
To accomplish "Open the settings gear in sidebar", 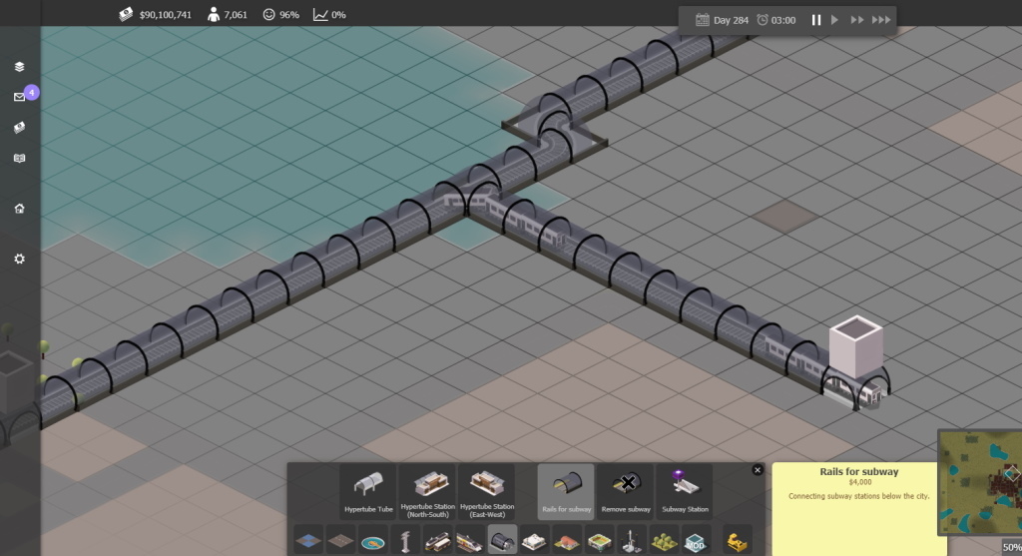I will tap(20, 259).
